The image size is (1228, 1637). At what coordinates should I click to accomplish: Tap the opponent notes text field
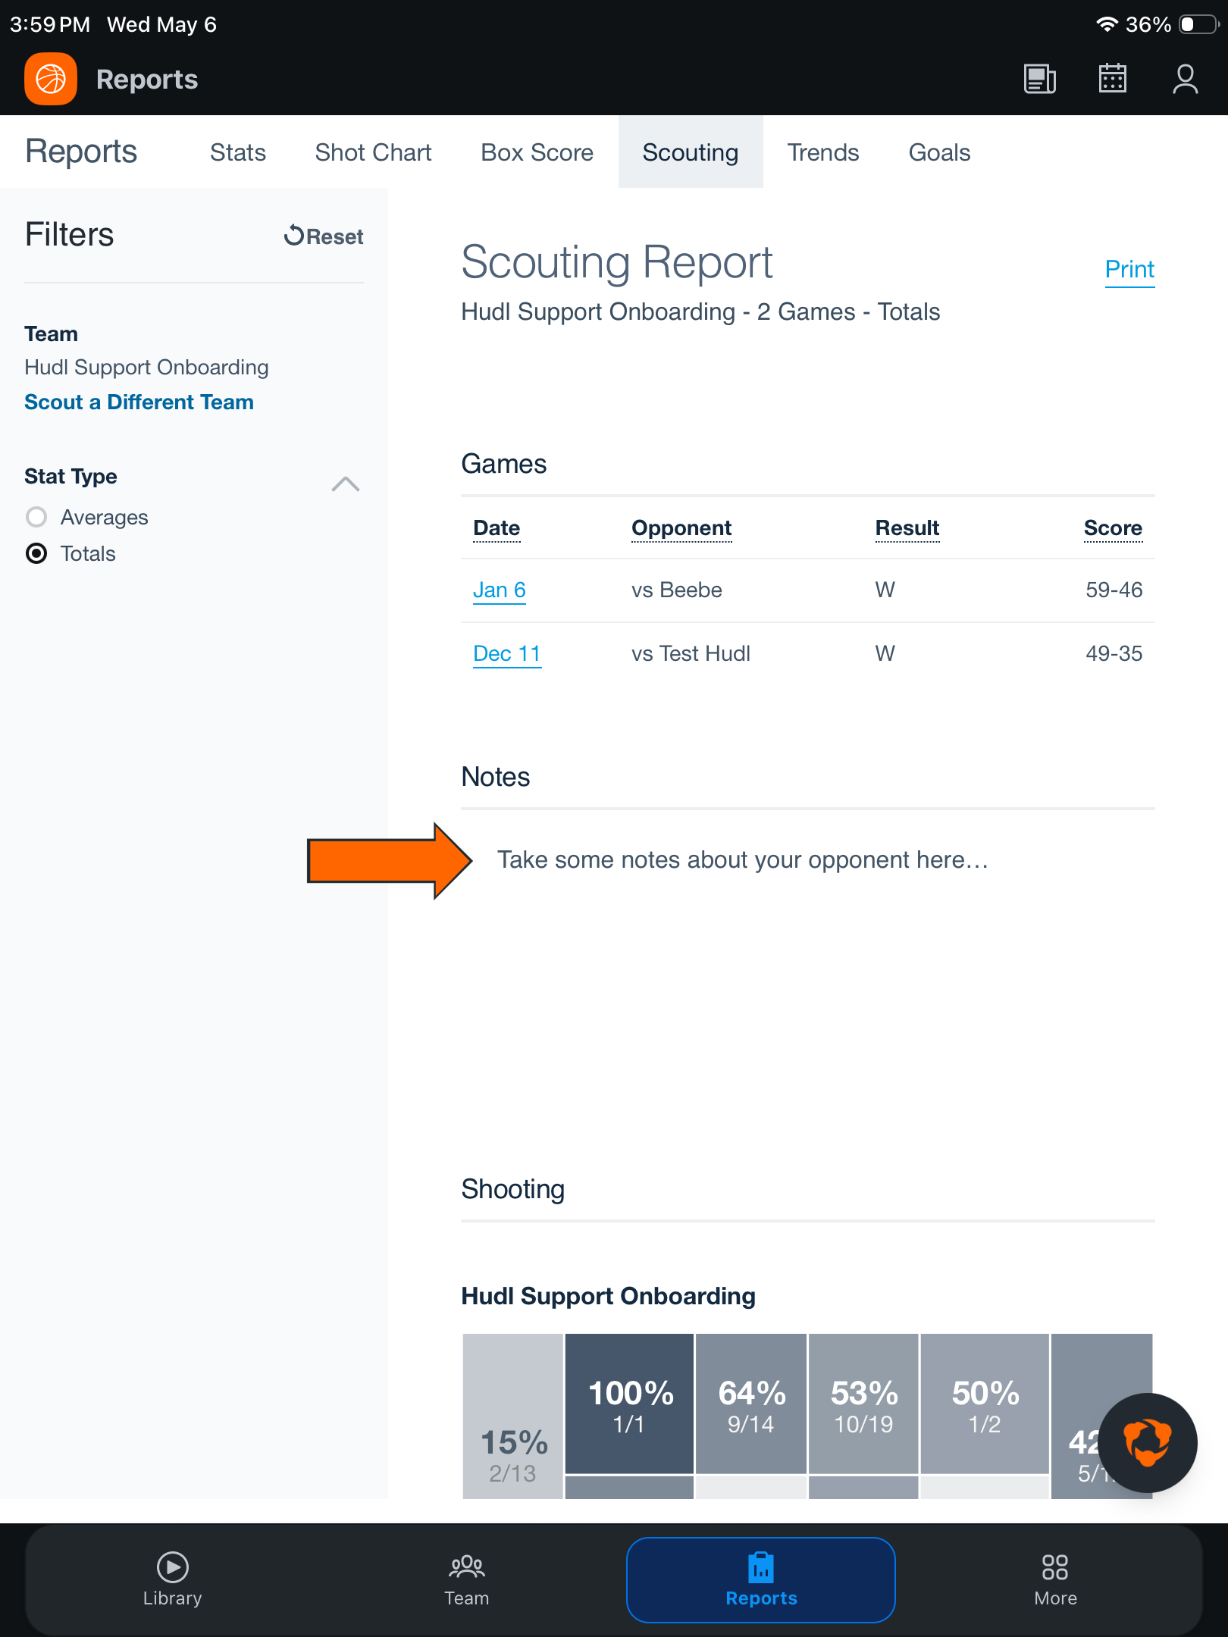pyautogui.click(x=808, y=859)
